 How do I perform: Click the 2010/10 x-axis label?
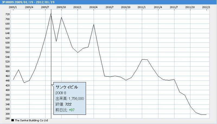(126, 7)
